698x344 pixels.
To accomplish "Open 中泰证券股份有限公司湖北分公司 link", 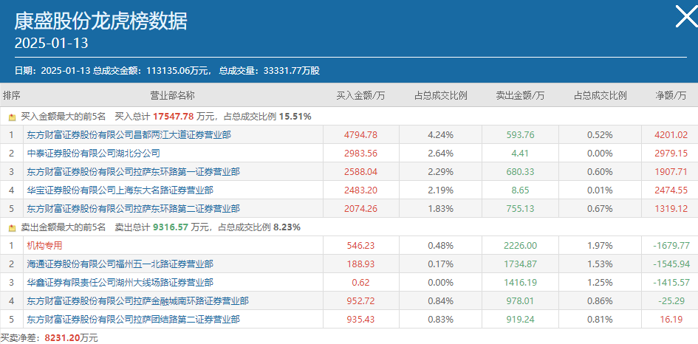I will 93,154.
